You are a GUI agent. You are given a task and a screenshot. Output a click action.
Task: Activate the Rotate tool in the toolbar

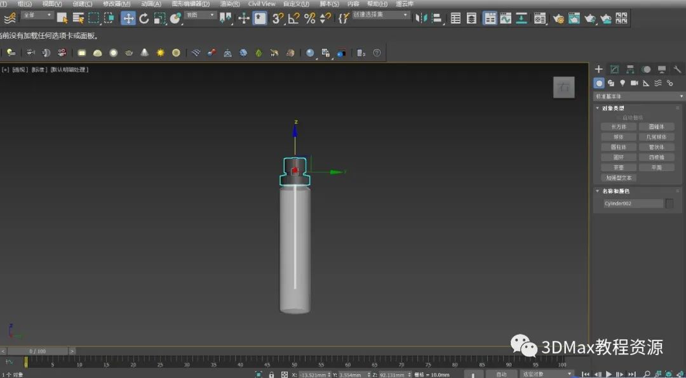tap(144, 18)
